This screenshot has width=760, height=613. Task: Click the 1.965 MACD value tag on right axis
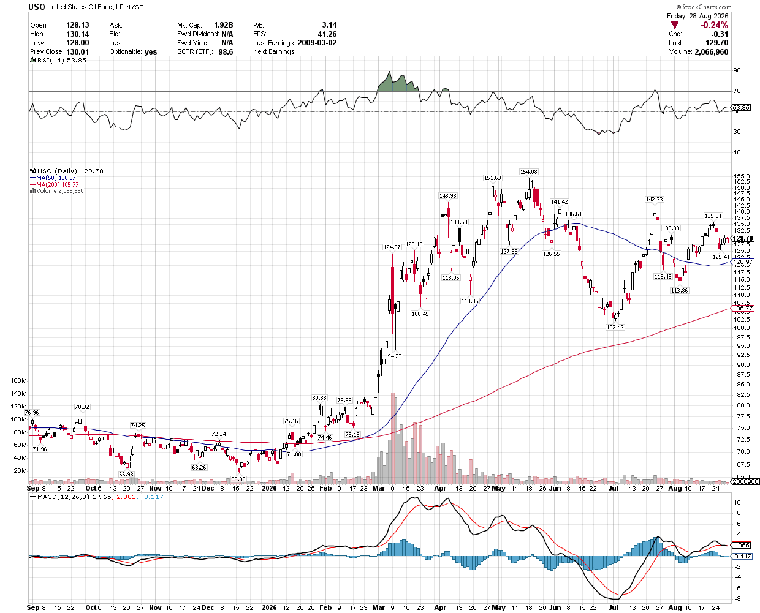point(741,545)
